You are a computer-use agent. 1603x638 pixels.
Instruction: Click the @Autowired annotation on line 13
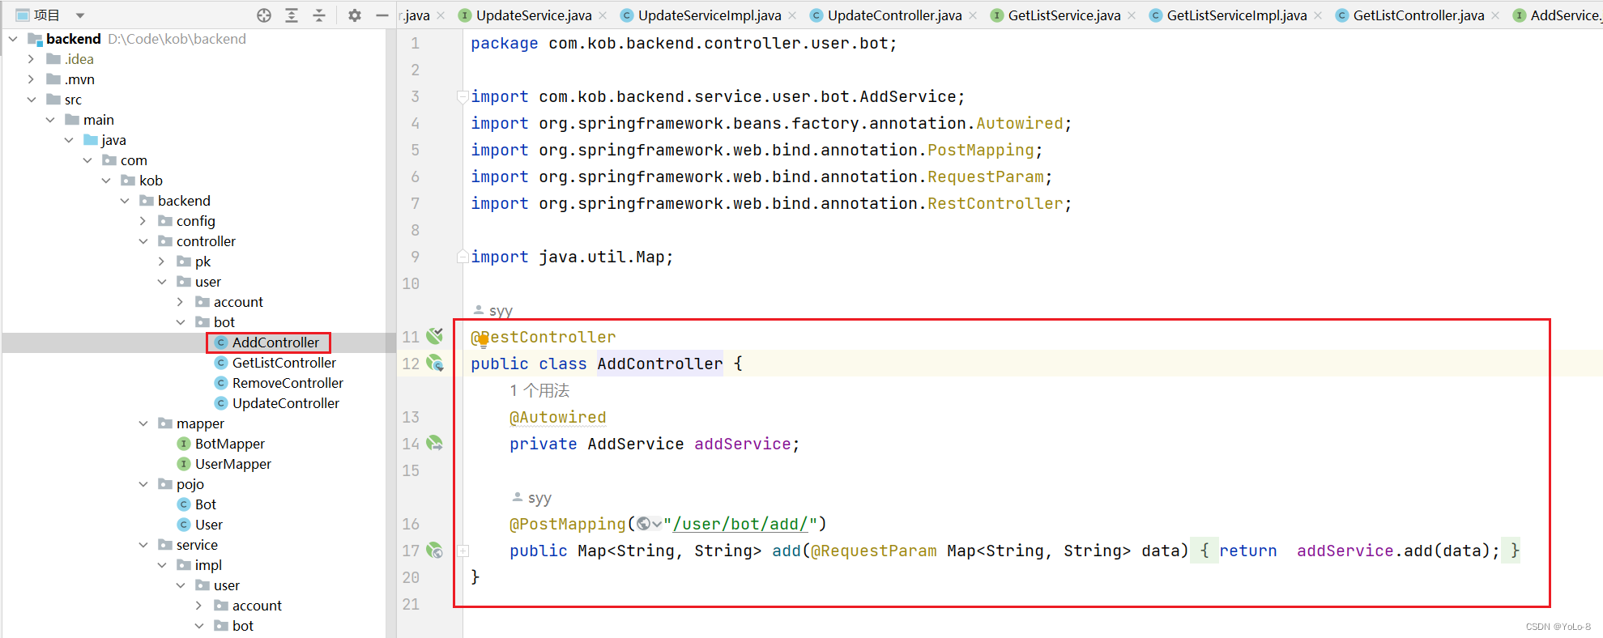[x=557, y=417]
